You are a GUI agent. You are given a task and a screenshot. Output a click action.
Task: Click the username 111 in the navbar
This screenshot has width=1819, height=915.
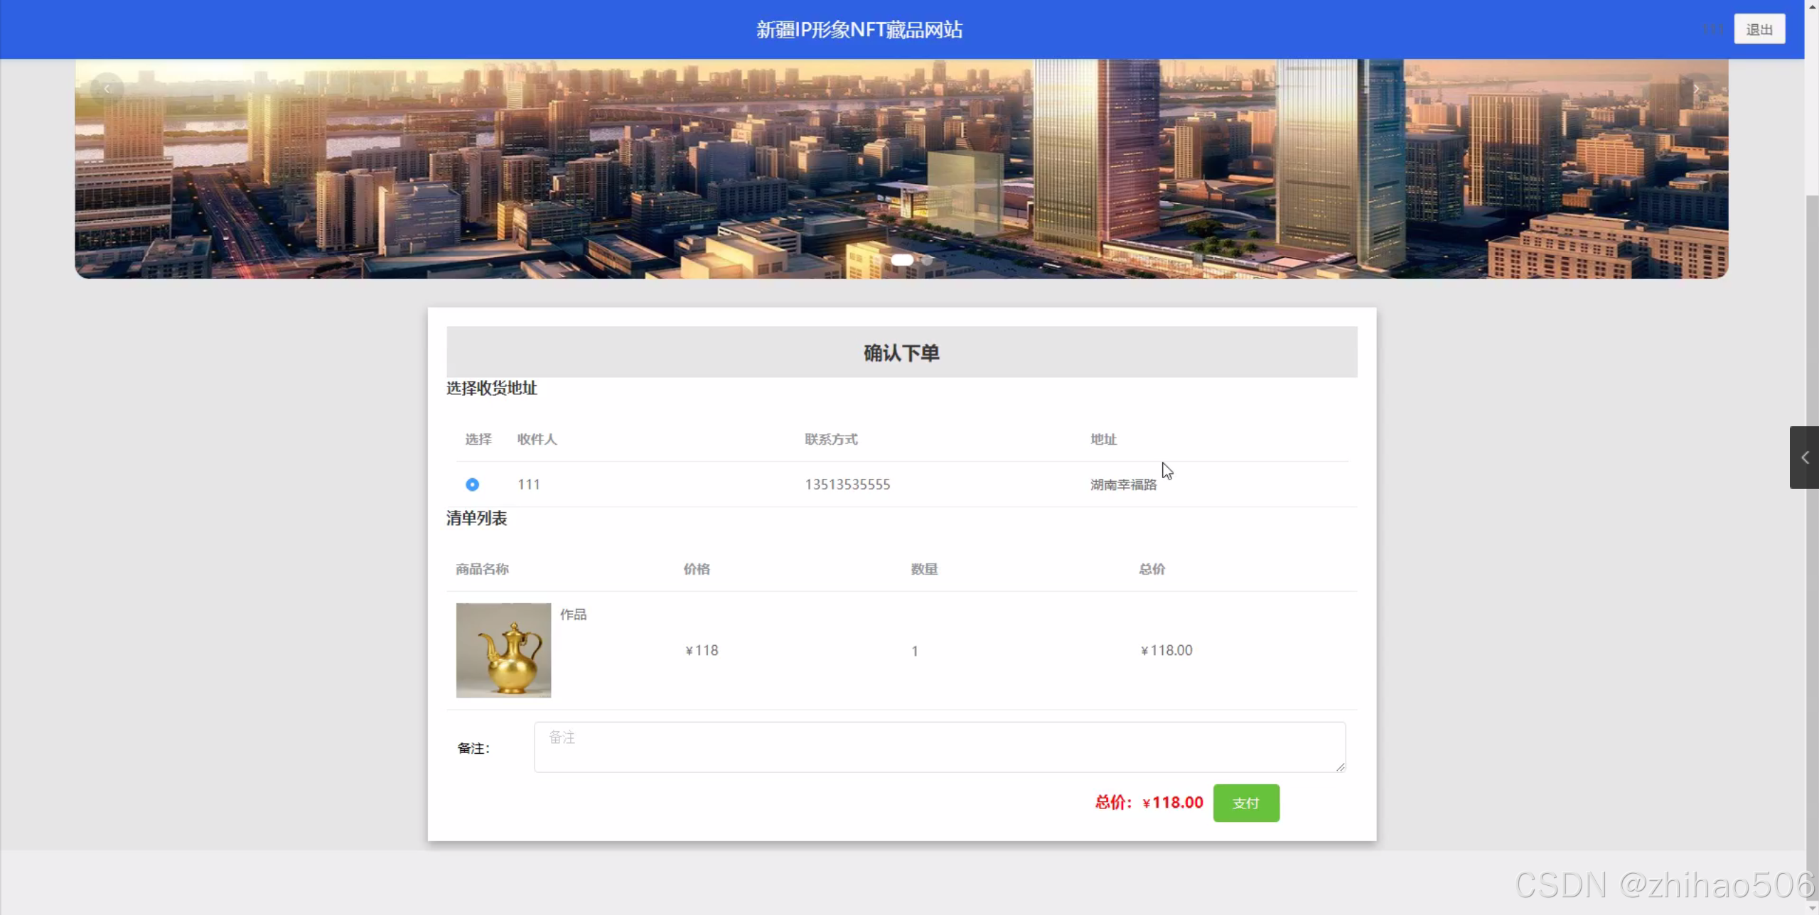coord(1712,28)
